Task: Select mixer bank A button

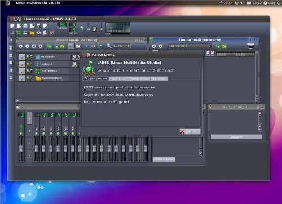Action: pyautogui.click(x=29, y=118)
